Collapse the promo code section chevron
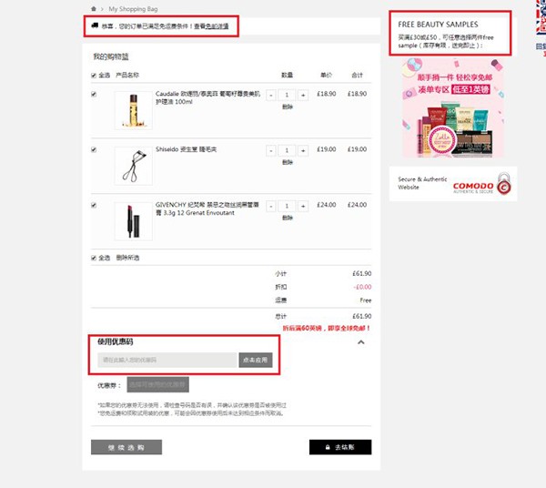This screenshot has height=488, width=546. pyautogui.click(x=361, y=342)
